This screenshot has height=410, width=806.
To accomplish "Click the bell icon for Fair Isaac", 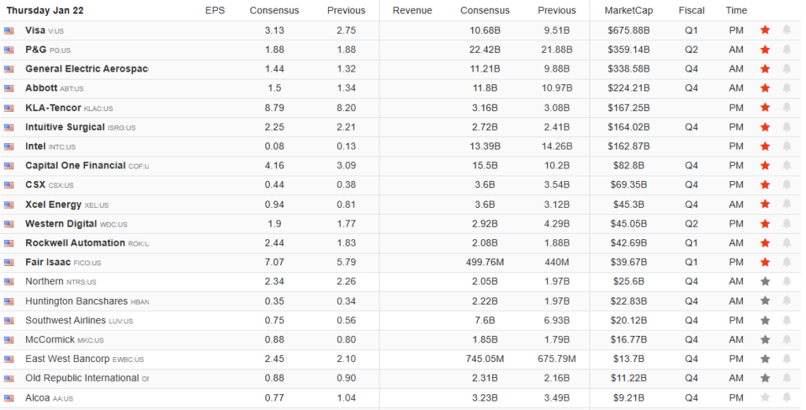I will 786,262.
